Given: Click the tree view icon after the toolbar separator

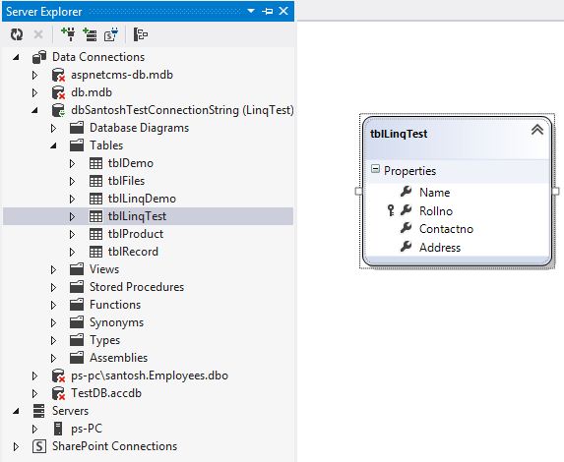Looking at the screenshot, I should pos(141,34).
